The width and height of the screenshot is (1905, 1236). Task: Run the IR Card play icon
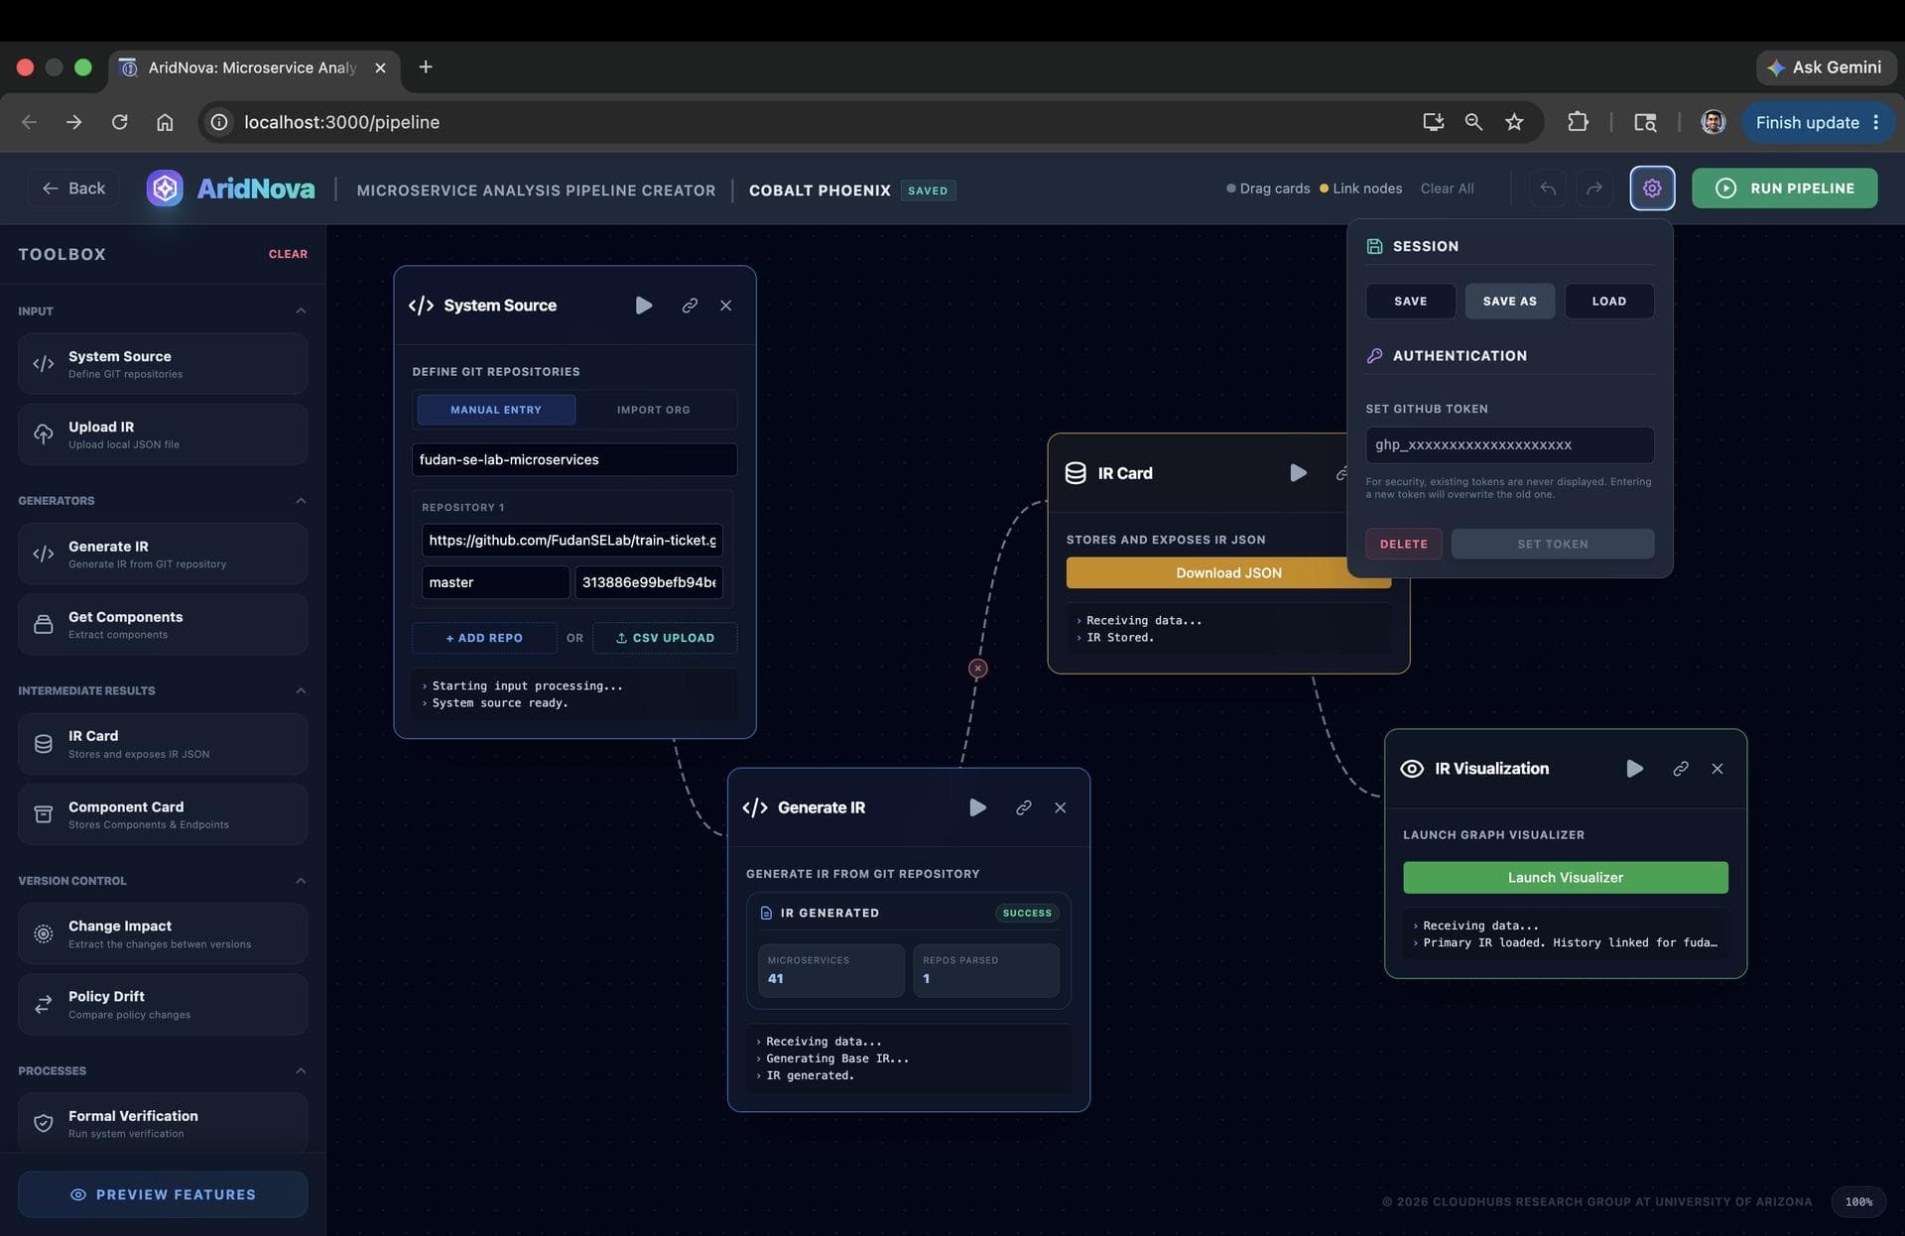pos(1298,473)
